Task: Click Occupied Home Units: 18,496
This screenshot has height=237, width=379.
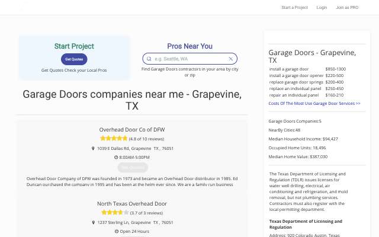Action: [x=297, y=148]
